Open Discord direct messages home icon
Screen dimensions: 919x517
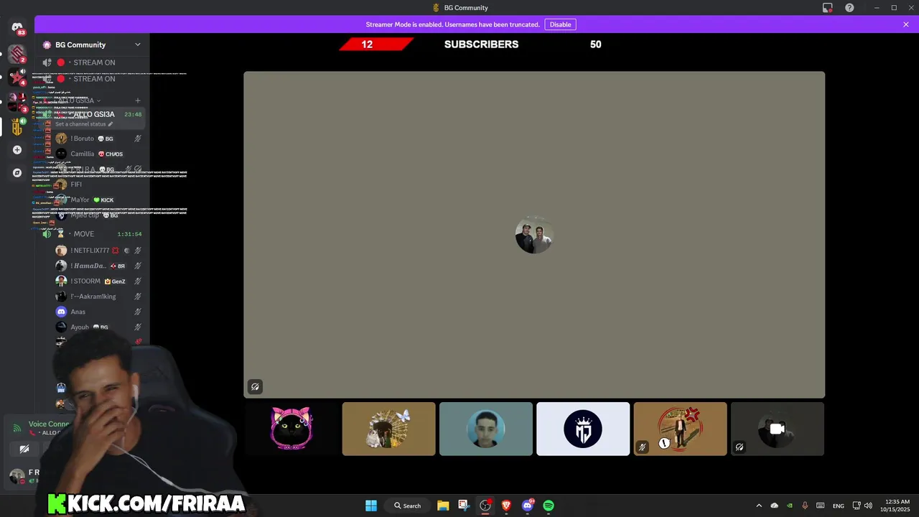coord(17,27)
